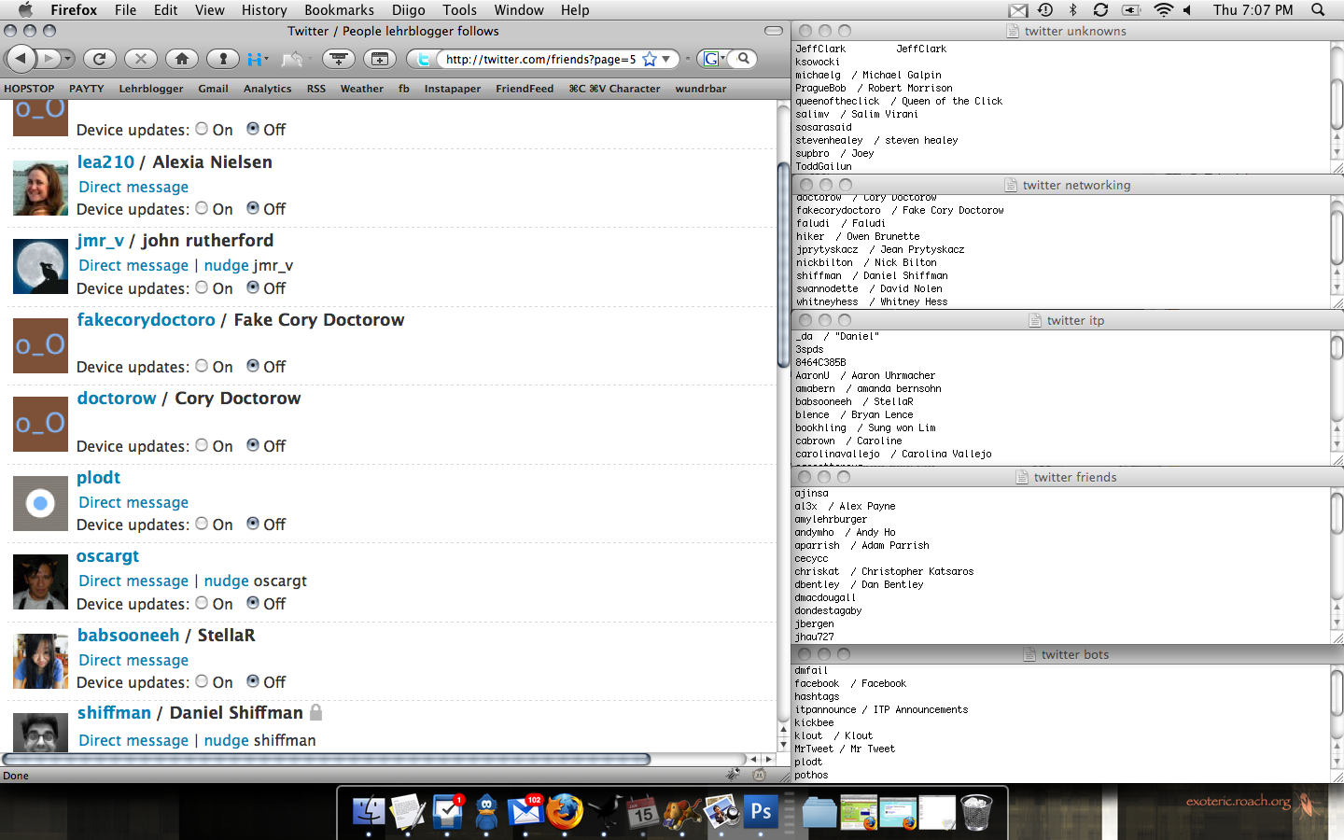This screenshot has width=1344, height=840.
Task: Turn device updates On for lea210
Action: click(x=202, y=208)
